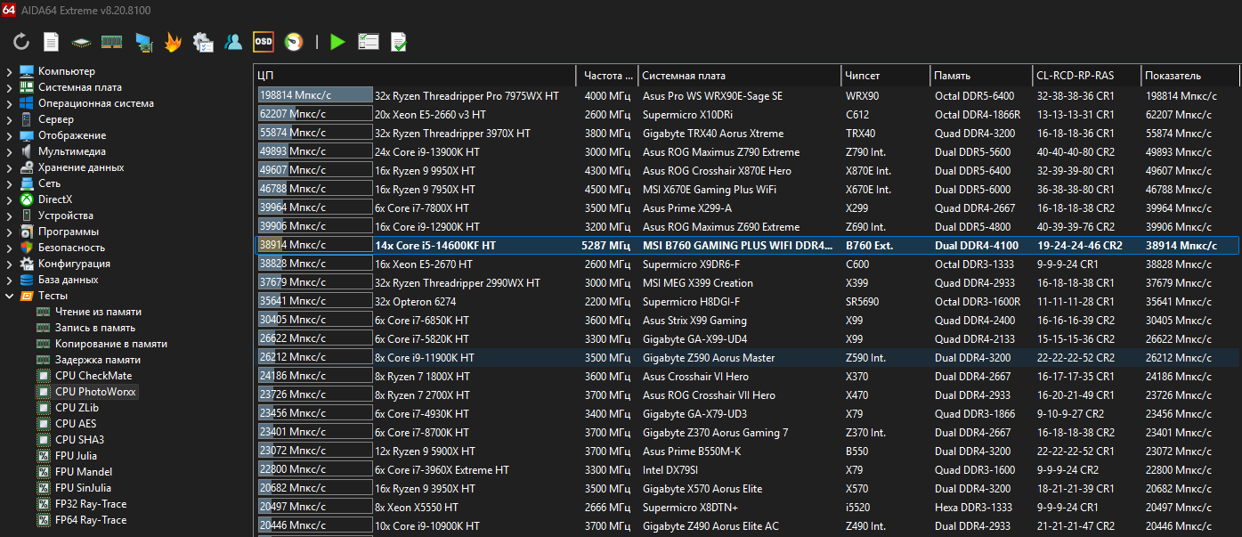The width and height of the screenshot is (1242, 537).
Task: Click the Gigabyte Z490 Aorus Elite AC cell
Action: pyautogui.click(x=710, y=525)
